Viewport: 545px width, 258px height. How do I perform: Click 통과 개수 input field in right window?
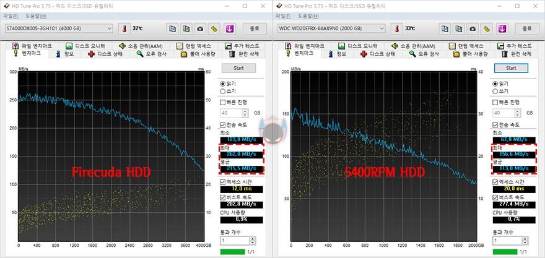click(x=507, y=241)
